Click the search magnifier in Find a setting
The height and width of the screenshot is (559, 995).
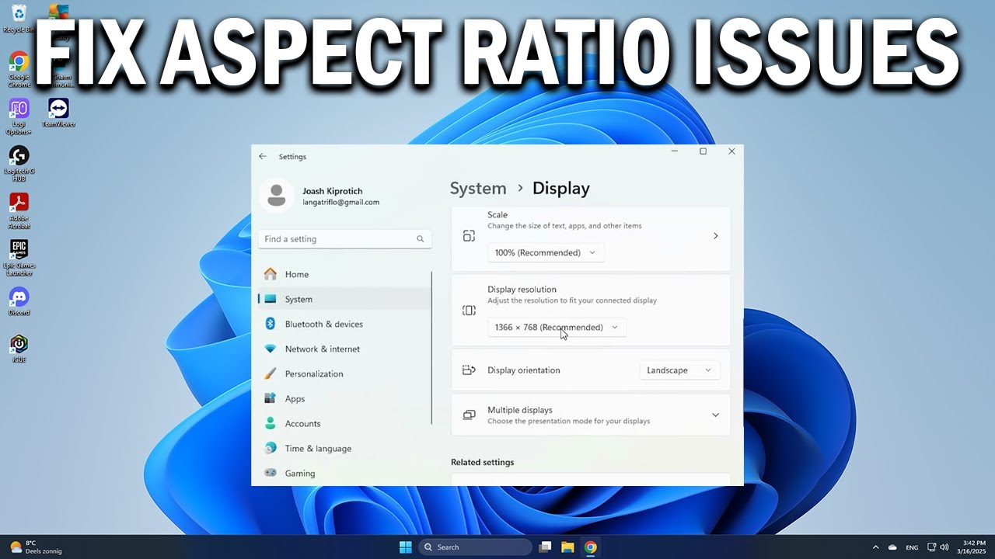click(421, 239)
